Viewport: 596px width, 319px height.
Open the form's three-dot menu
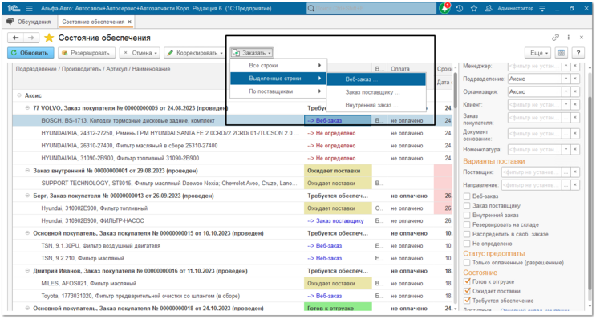pyautogui.click(x=568, y=37)
